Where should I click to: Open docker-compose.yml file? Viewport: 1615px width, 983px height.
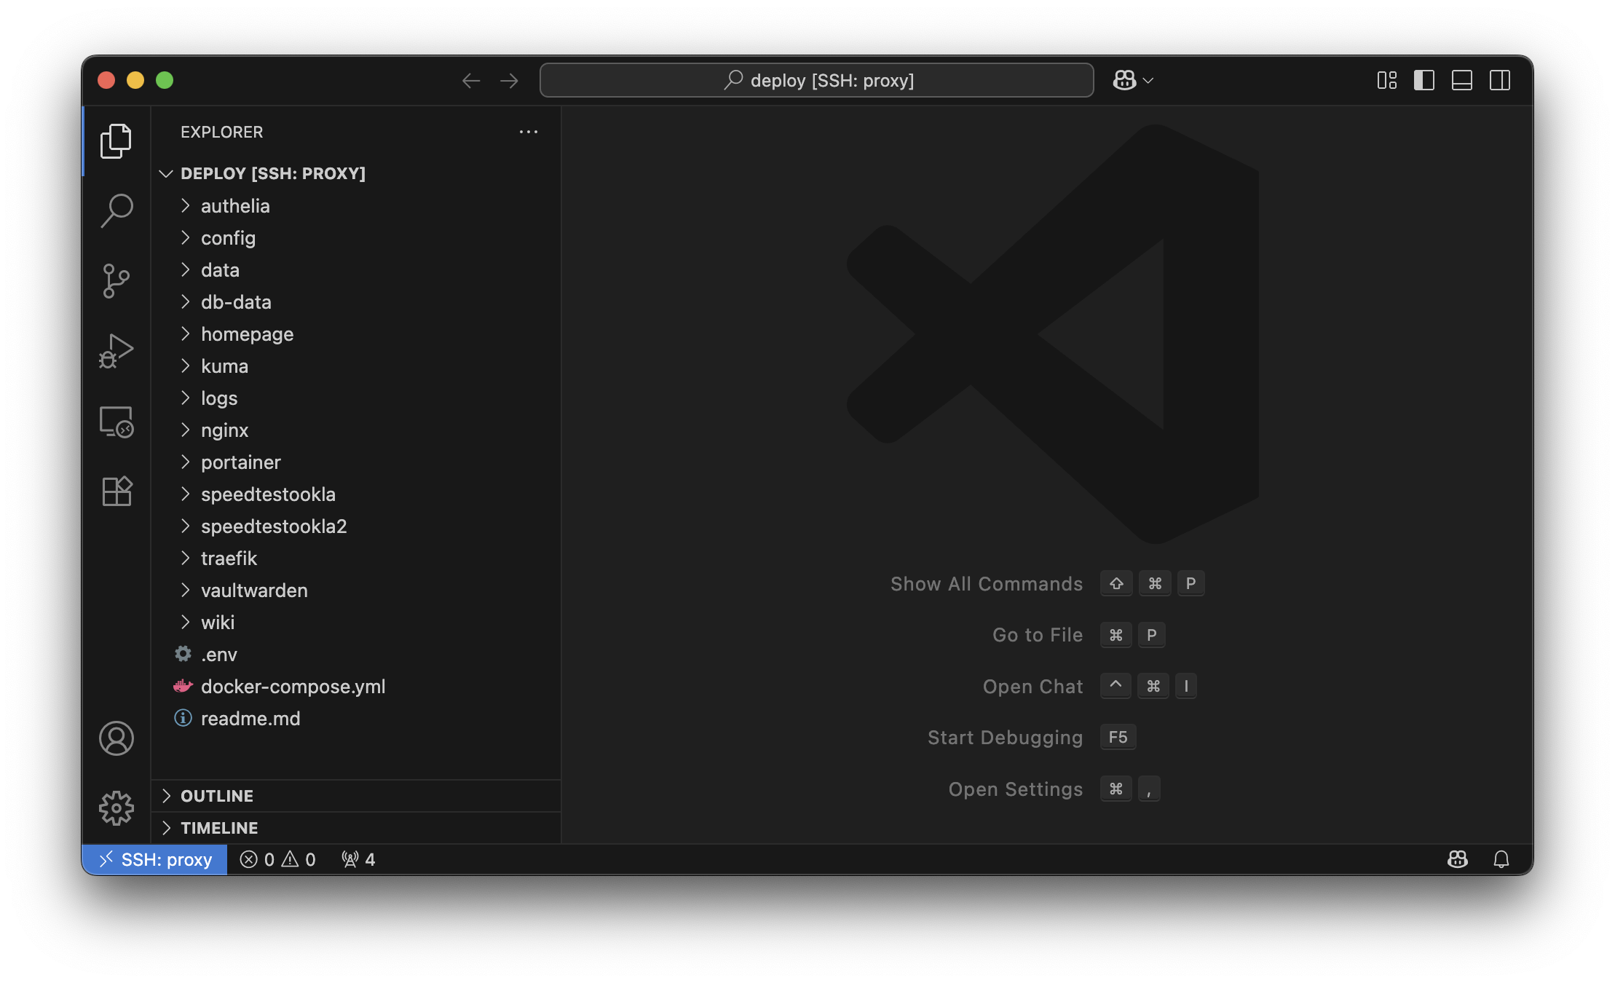(x=293, y=687)
